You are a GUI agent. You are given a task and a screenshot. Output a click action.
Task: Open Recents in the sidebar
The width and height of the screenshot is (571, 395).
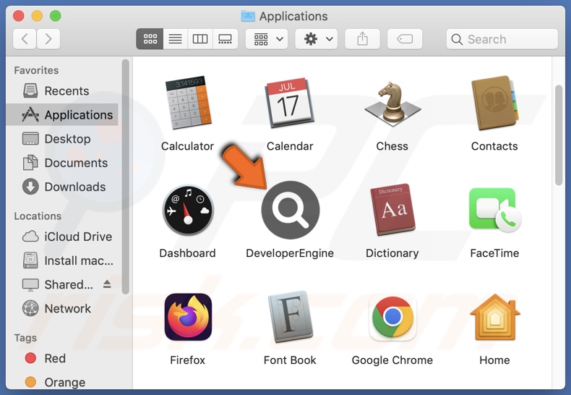click(62, 90)
